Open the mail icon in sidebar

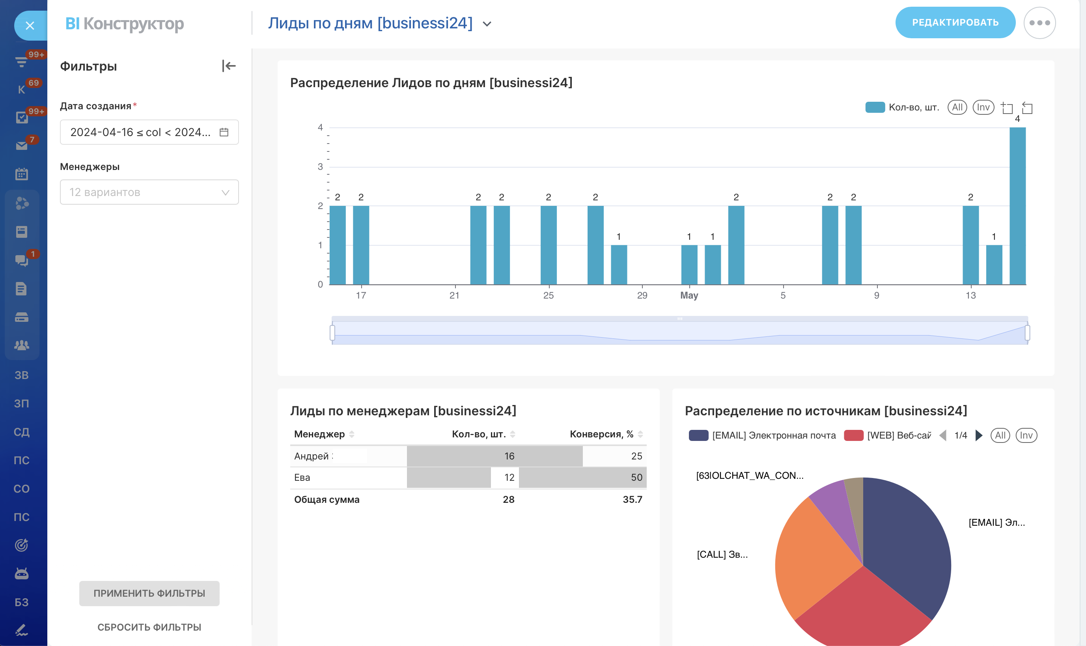21,146
